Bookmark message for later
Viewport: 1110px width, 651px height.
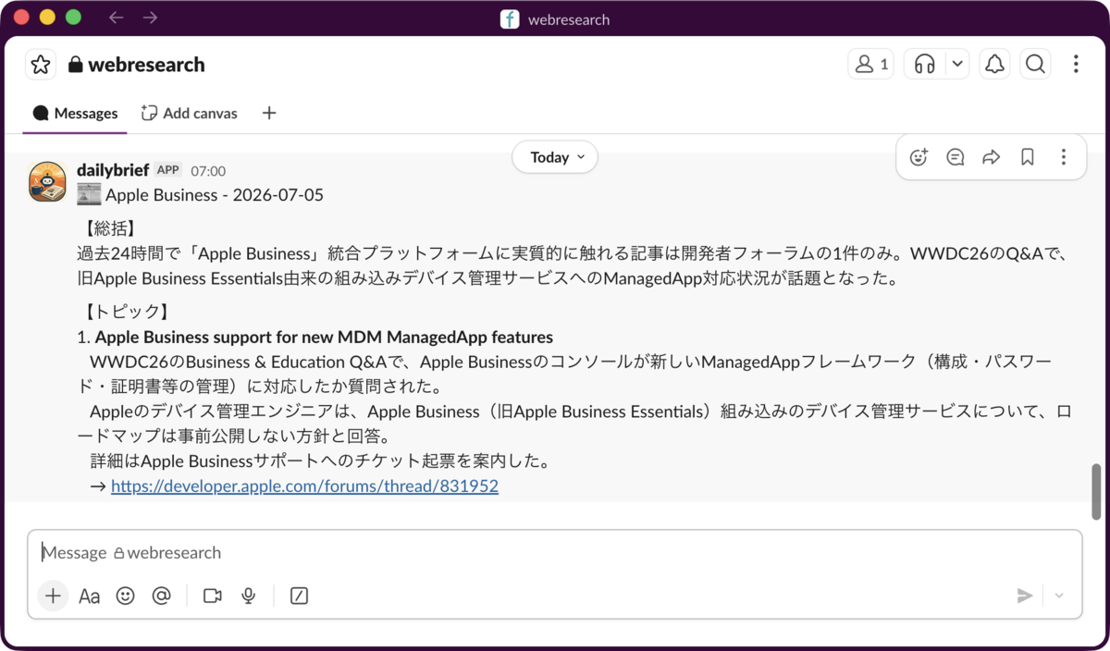(x=1028, y=157)
